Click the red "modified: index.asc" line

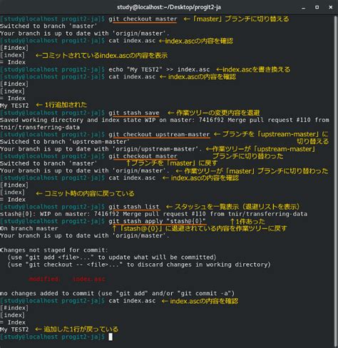67,279
